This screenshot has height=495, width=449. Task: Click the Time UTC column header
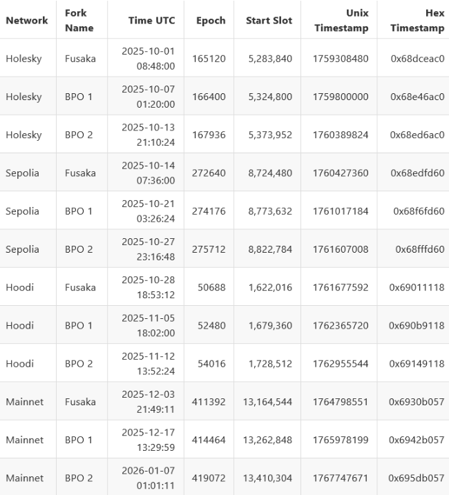click(x=151, y=20)
